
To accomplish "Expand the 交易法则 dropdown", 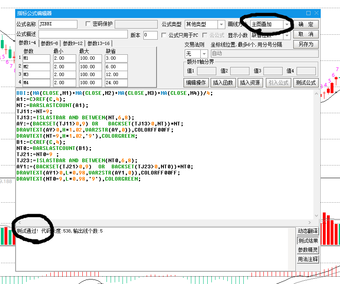I will [x=204, y=54].
